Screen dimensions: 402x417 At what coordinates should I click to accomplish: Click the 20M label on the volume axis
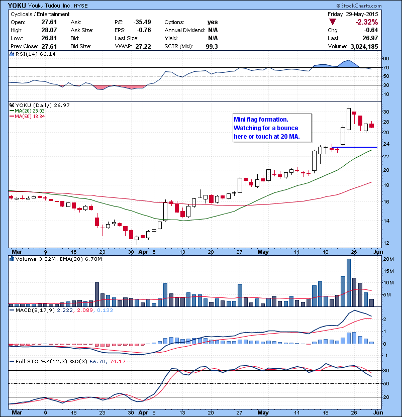tap(388, 259)
